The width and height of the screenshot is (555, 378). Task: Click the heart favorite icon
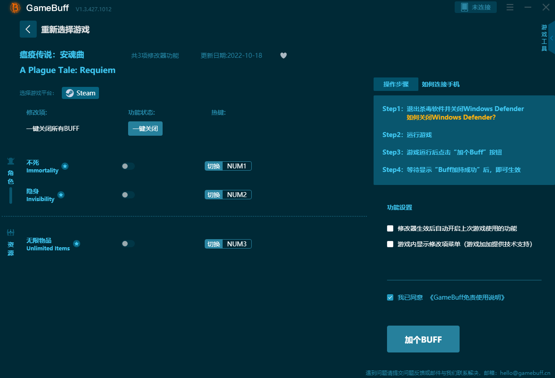coord(283,56)
